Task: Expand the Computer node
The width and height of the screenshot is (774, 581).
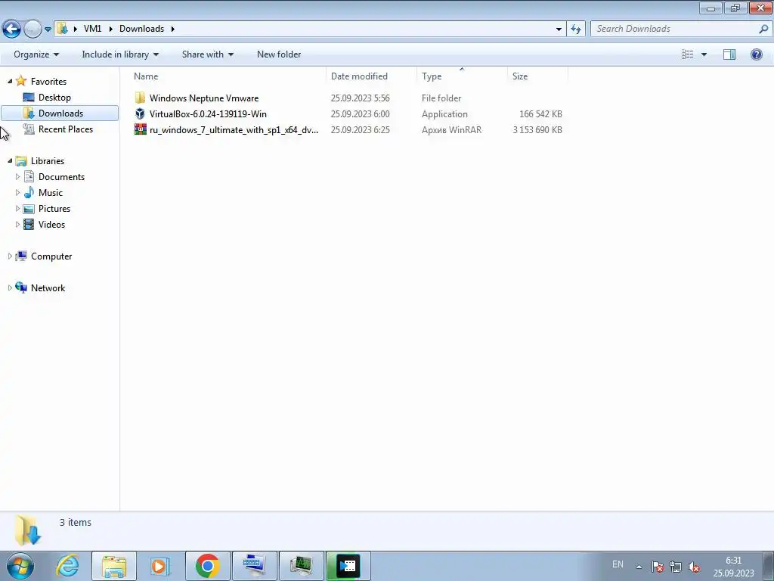Action: 10,256
